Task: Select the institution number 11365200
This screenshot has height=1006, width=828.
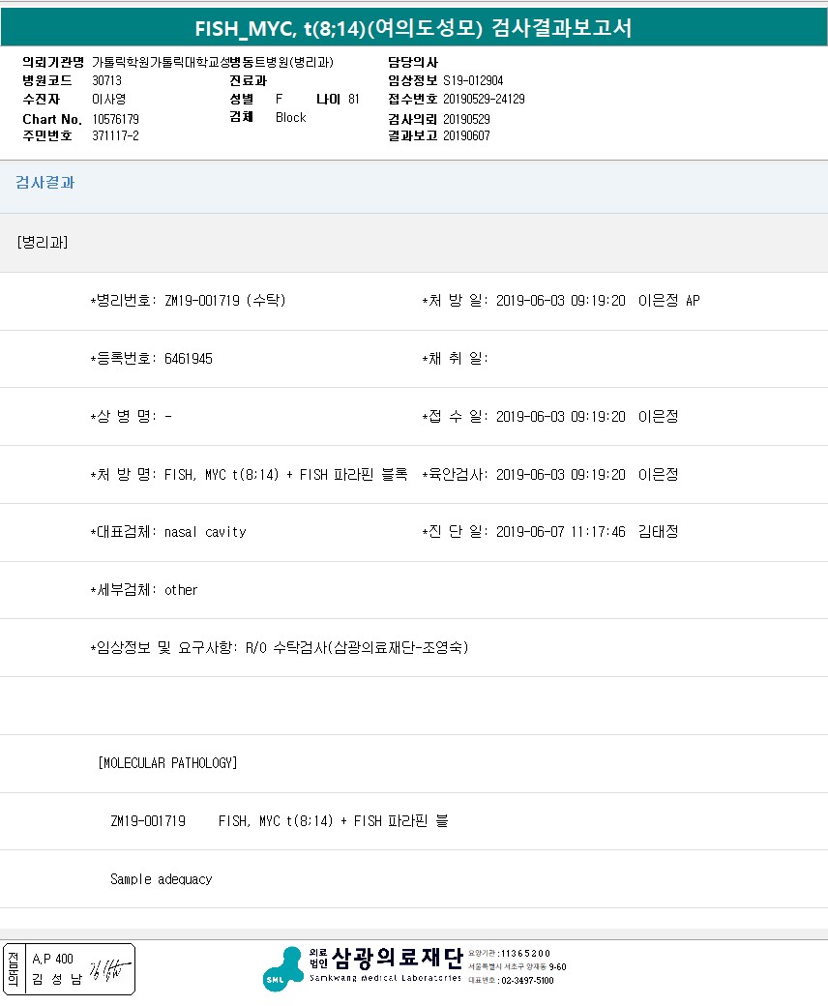Action: tap(524, 954)
